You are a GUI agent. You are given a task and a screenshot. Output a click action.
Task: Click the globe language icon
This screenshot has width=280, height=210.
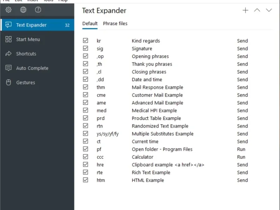coord(23,10)
